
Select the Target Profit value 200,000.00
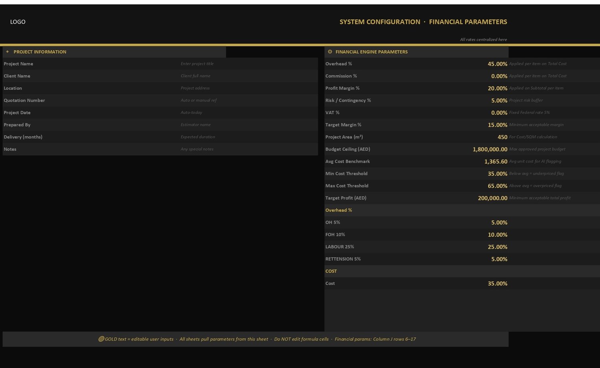[x=492, y=198]
